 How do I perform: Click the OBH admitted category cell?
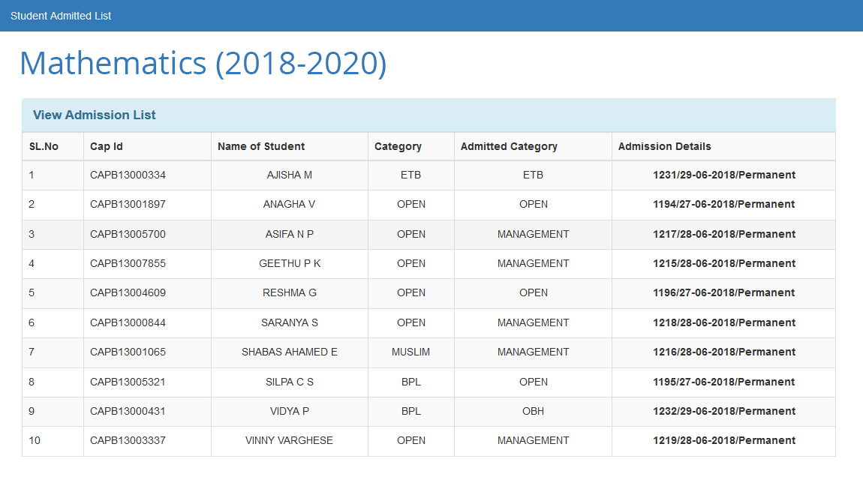[x=533, y=411]
